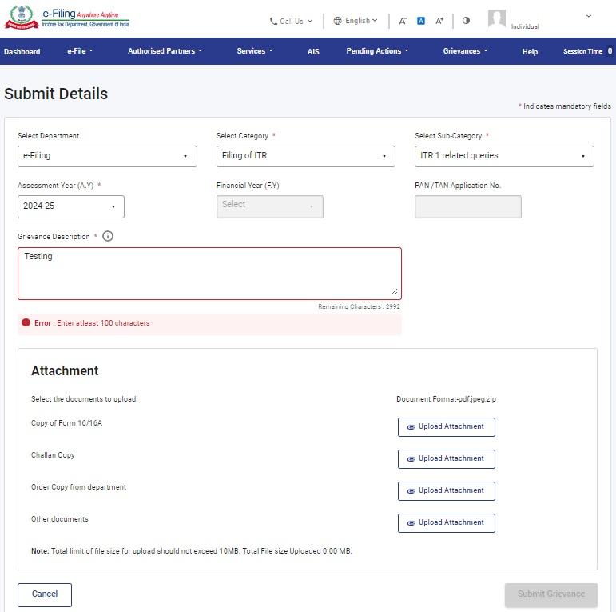The width and height of the screenshot is (616, 612).
Task: Increase font size with the A+ icon
Action: [x=439, y=21]
